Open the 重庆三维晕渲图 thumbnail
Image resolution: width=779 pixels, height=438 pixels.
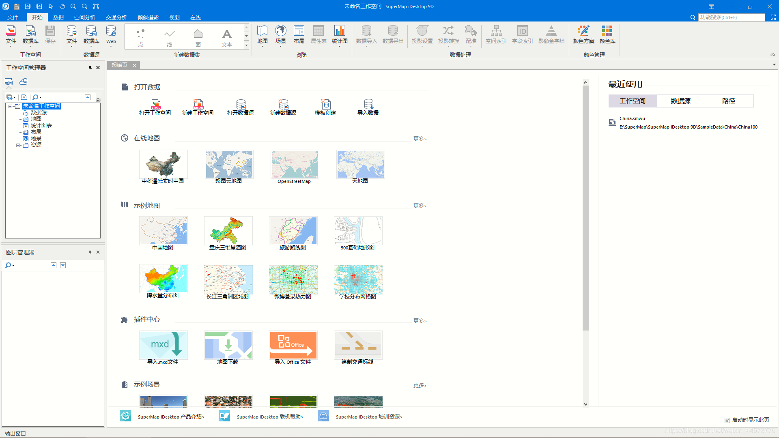(228, 231)
